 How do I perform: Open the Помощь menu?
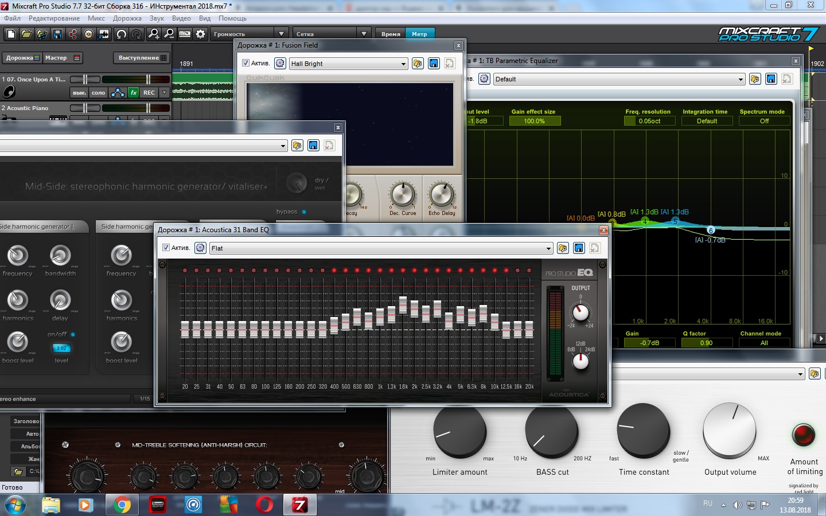click(x=232, y=18)
